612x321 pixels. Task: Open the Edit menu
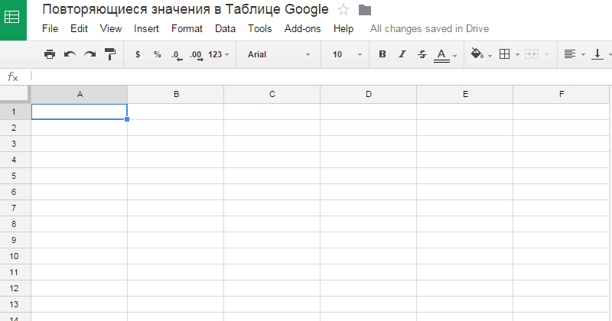[79, 29]
